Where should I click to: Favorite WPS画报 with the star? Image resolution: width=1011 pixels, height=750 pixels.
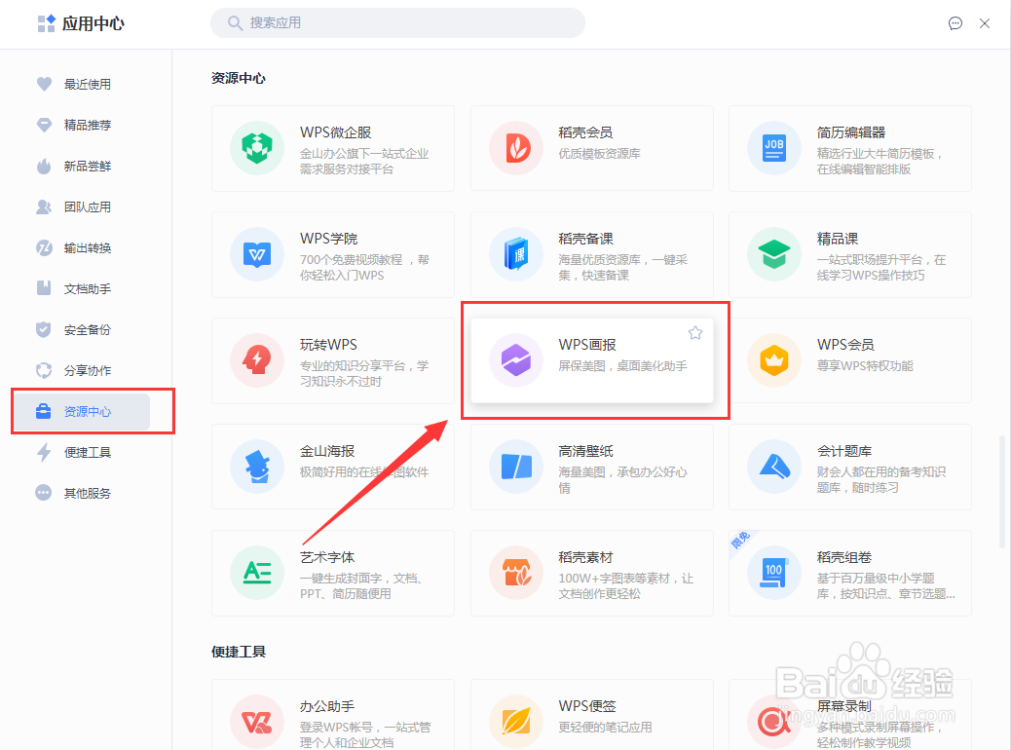coord(695,333)
